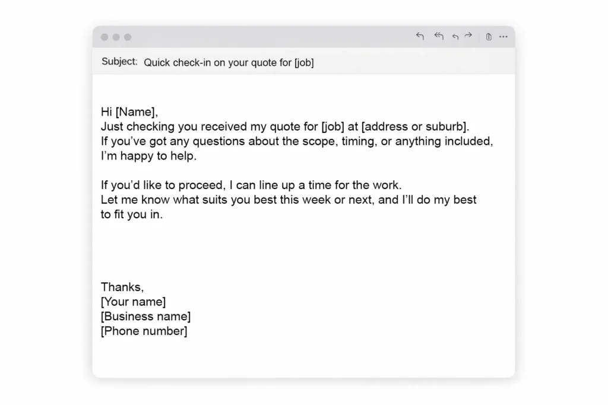Click the "I'm happy to help." line
Viewport: 608px width, 405px height.
[x=148, y=157]
